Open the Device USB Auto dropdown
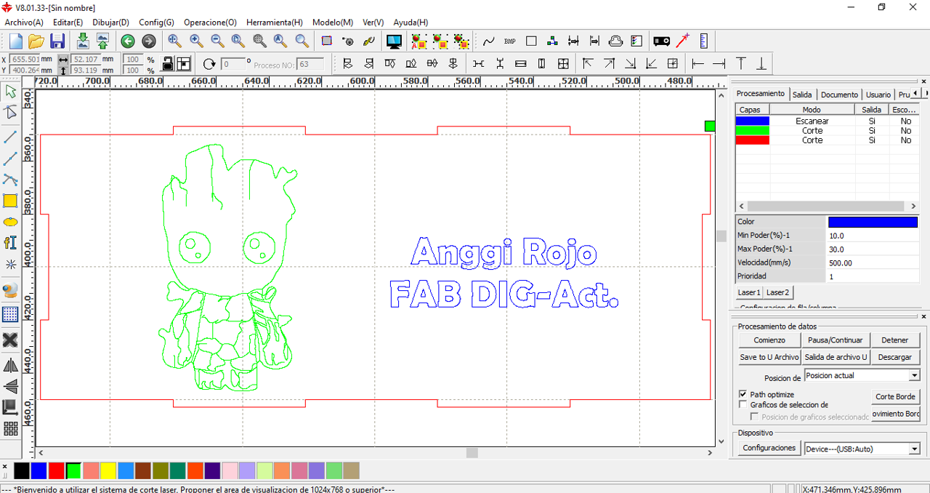Viewport: 930px width, 493px height. coord(914,449)
